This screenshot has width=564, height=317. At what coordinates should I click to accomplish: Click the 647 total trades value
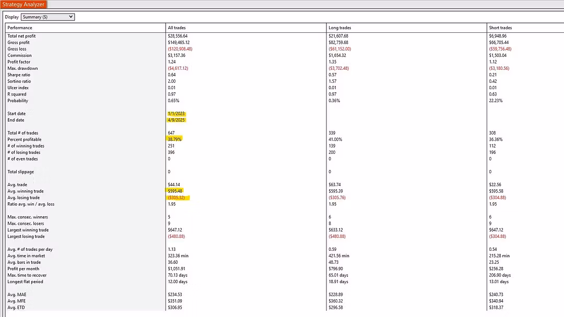171,133
